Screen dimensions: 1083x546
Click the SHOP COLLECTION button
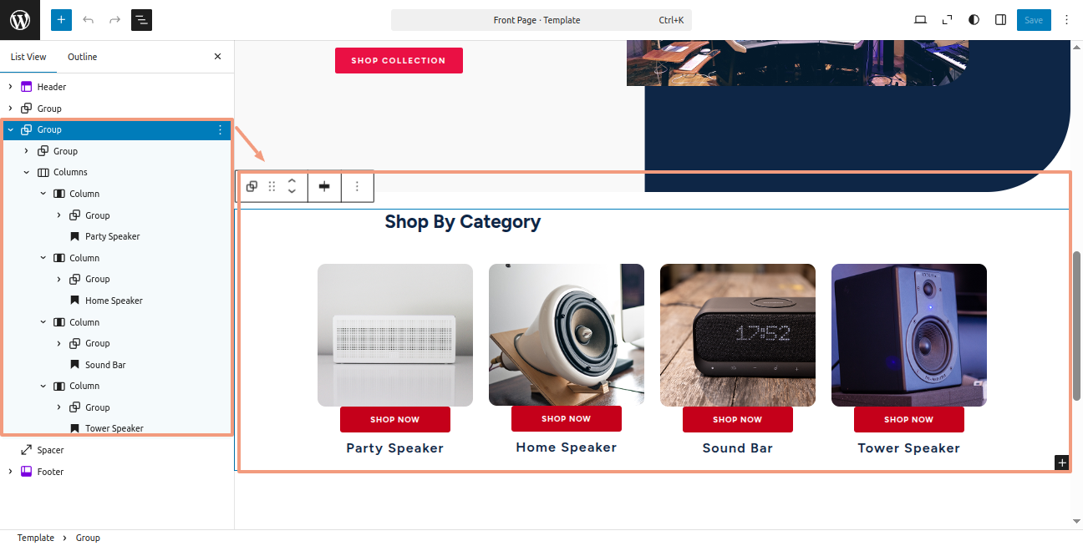coord(399,60)
